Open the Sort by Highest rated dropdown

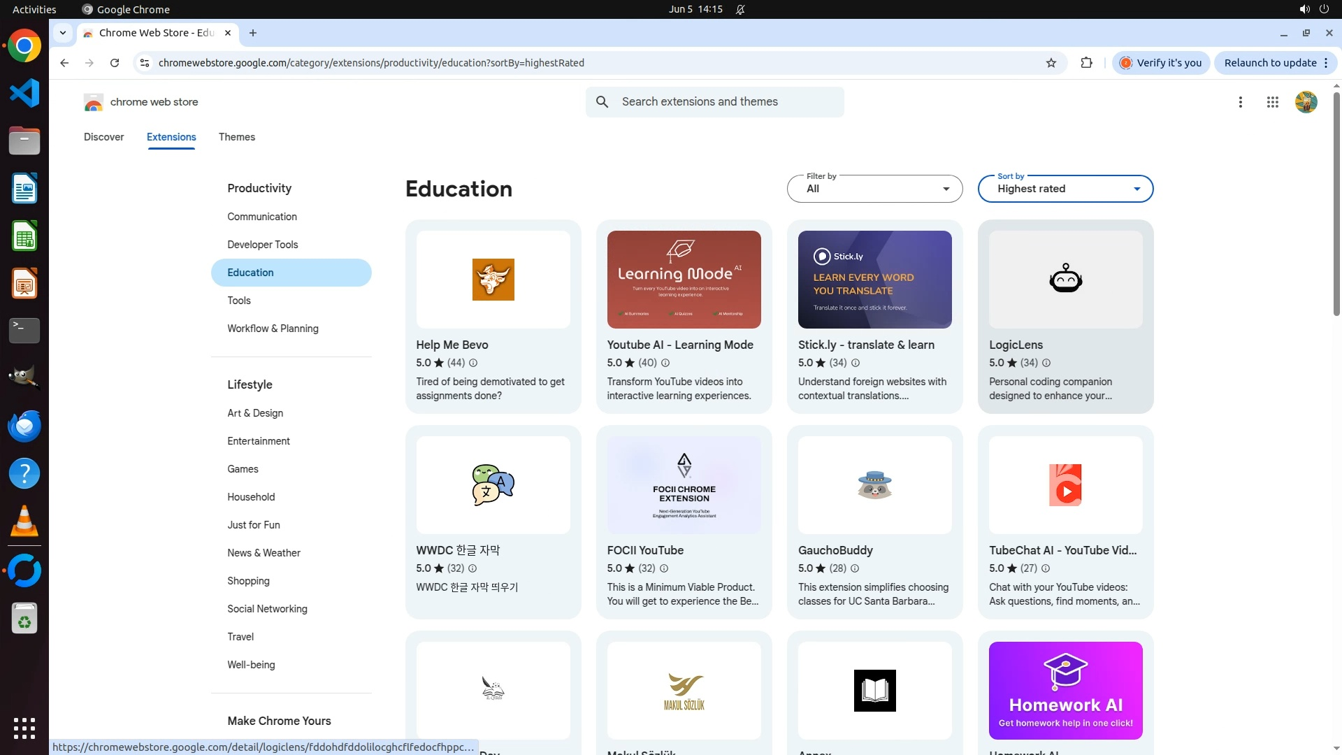coord(1065,189)
